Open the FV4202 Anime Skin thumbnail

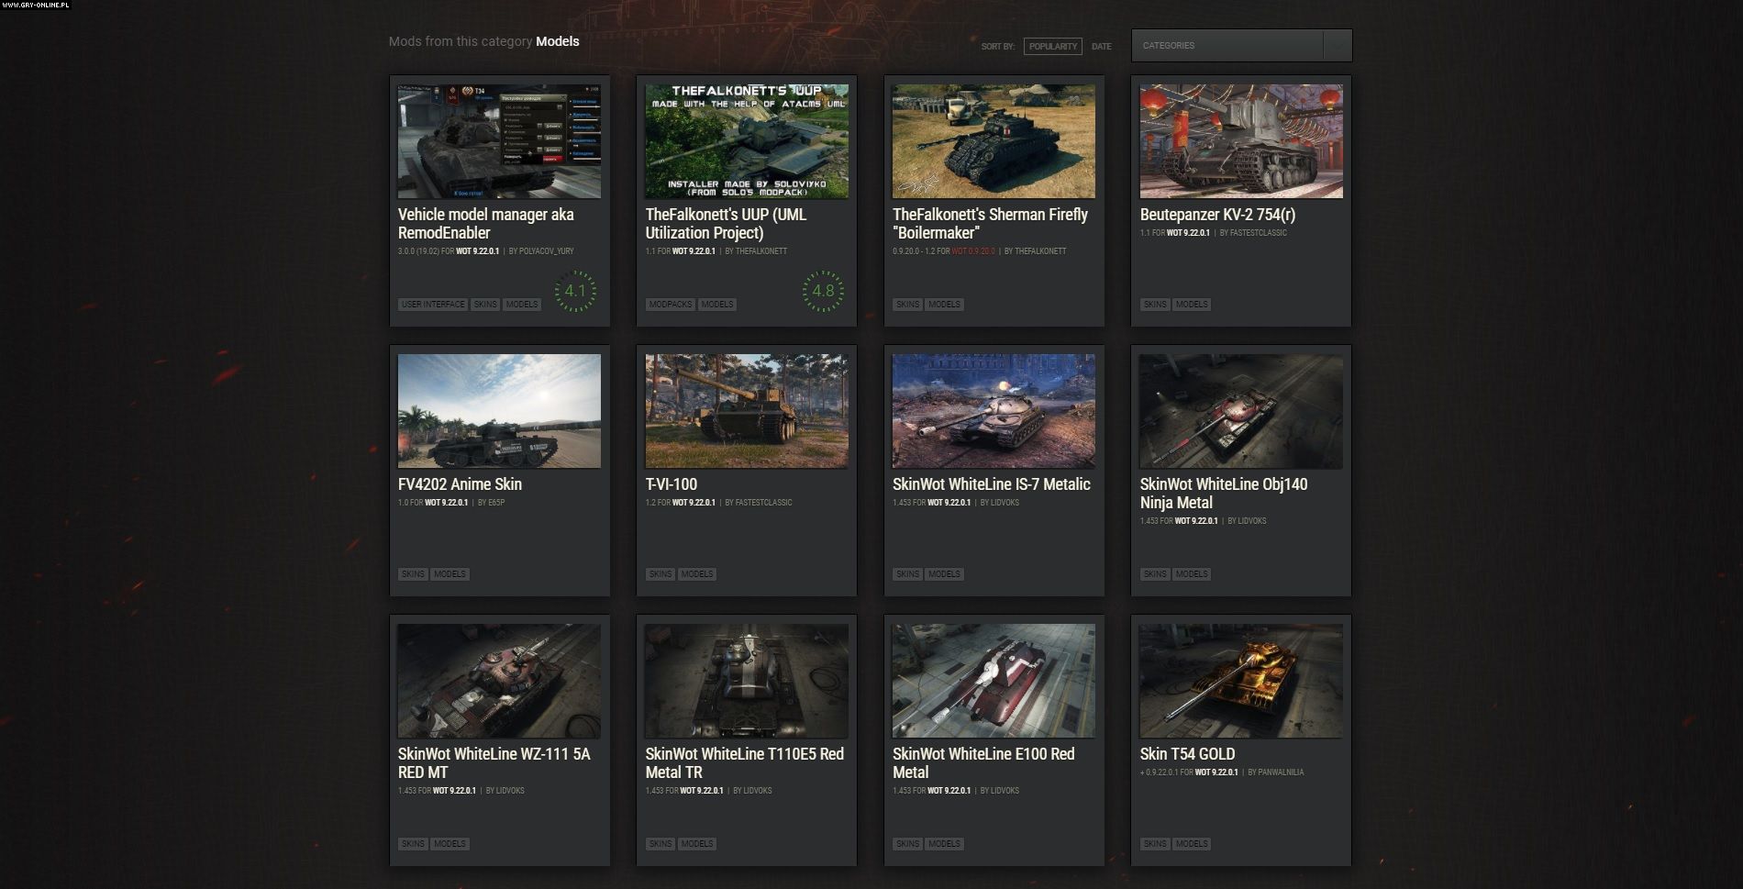click(x=499, y=411)
